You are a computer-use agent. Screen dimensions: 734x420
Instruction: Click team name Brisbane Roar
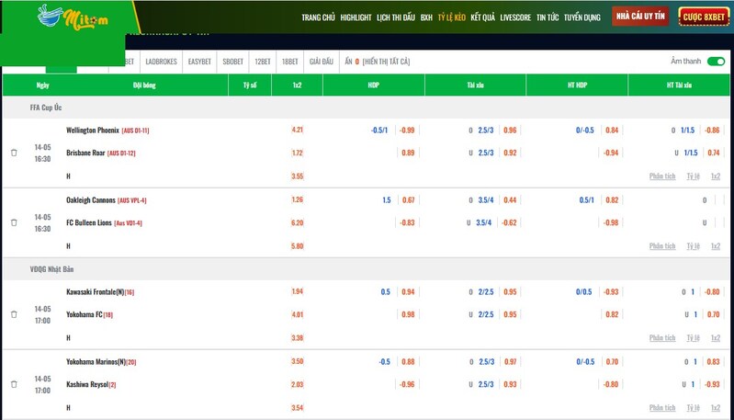click(85, 153)
